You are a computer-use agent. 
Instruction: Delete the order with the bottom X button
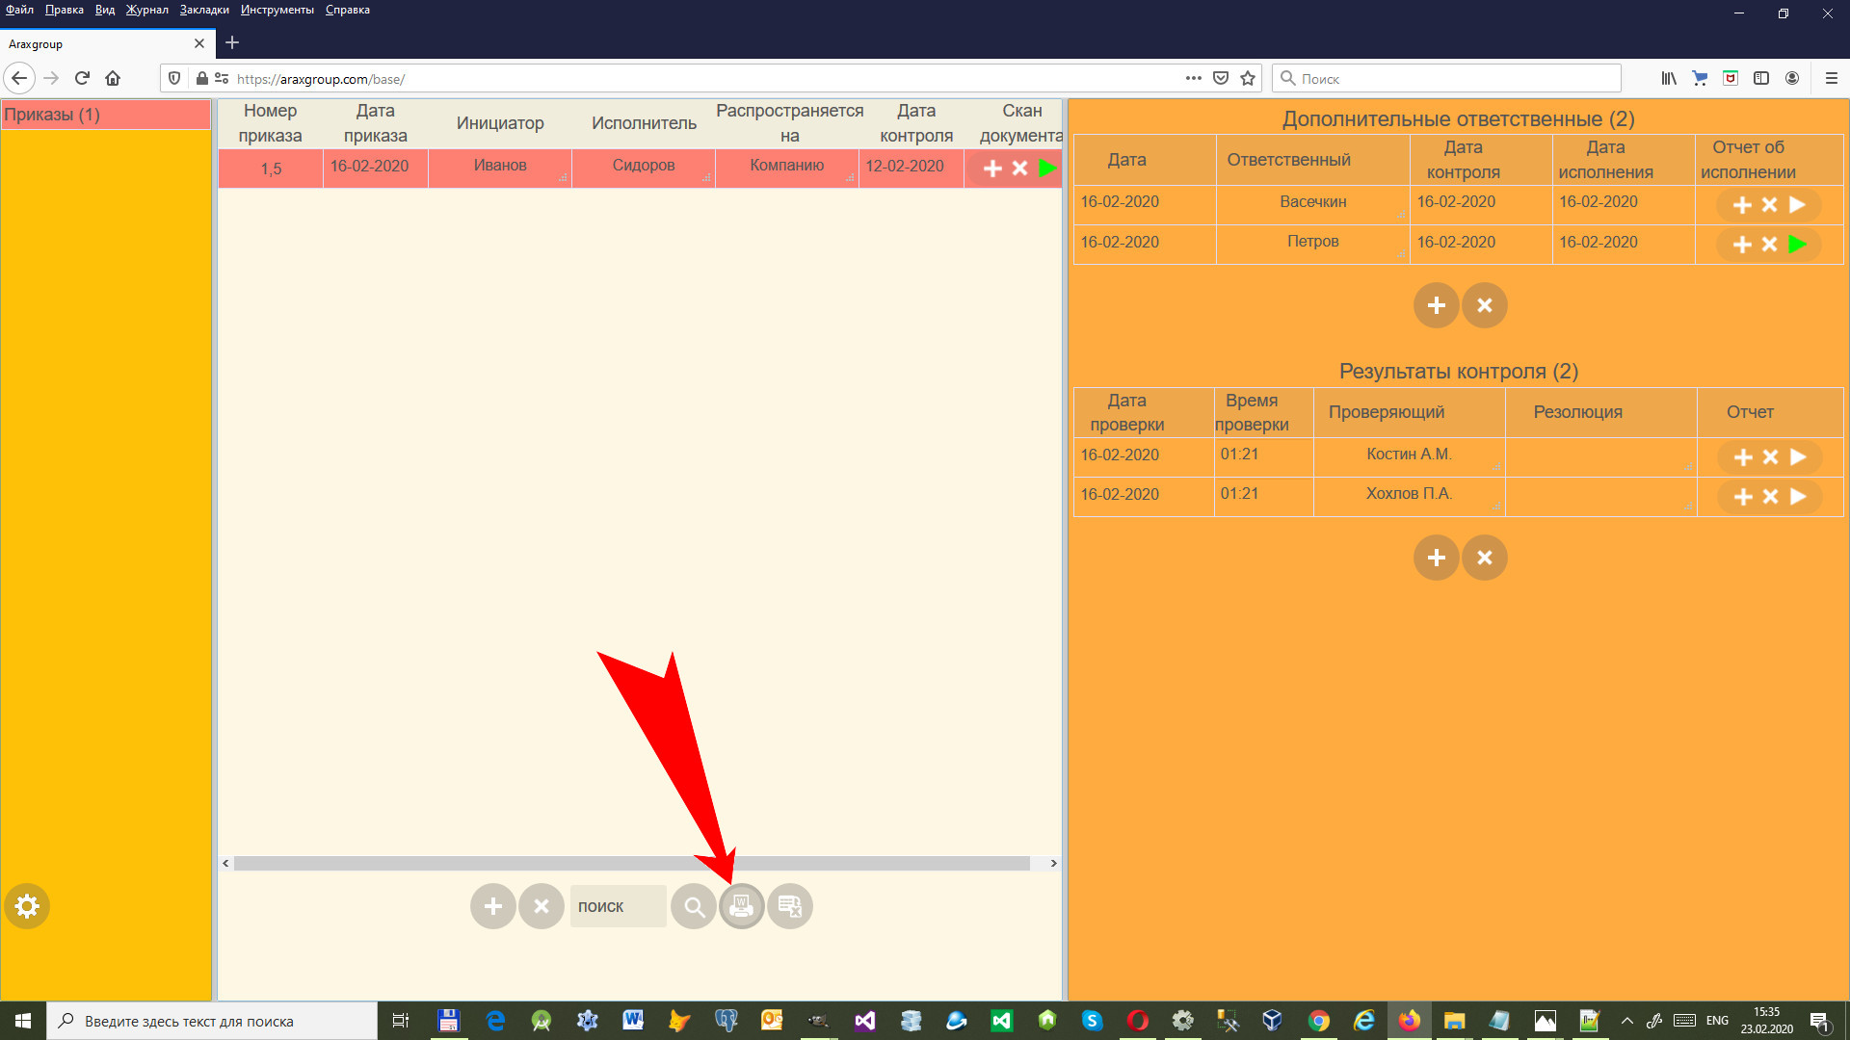pyautogui.click(x=542, y=906)
